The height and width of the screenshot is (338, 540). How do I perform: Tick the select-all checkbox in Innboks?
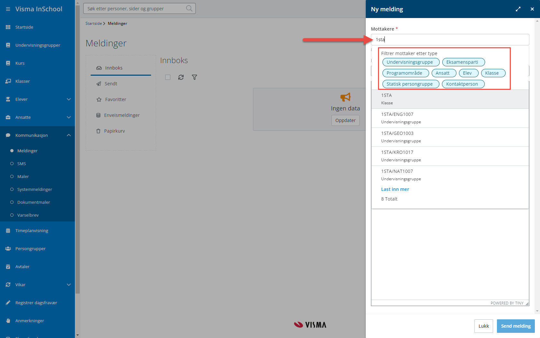click(168, 77)
